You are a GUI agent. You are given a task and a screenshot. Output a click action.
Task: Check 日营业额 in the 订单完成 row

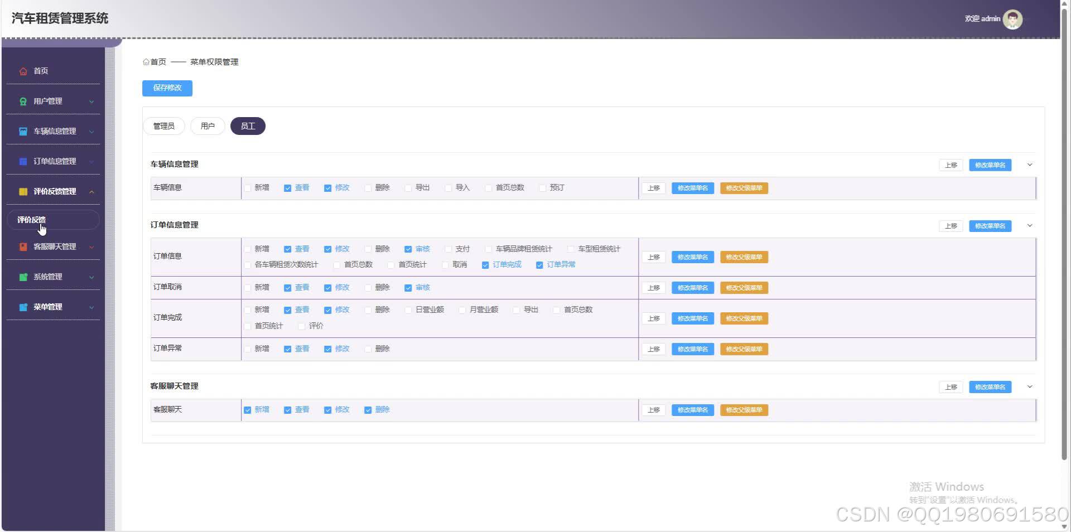408,310
